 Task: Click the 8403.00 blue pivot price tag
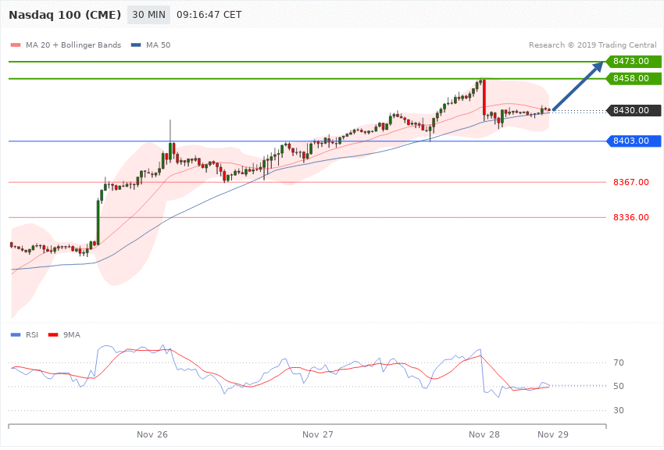pos(634,141)
